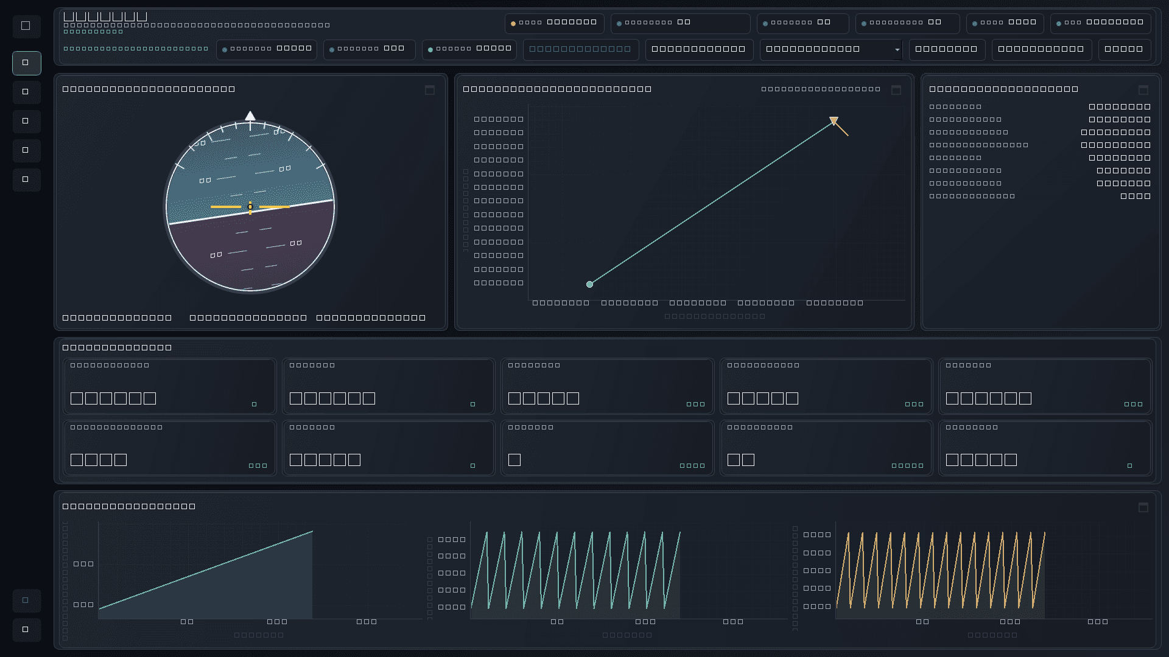This screenshot has width=1169, height=657.
Task: Click the longer teal link text in the header
Action: [136, 49]
